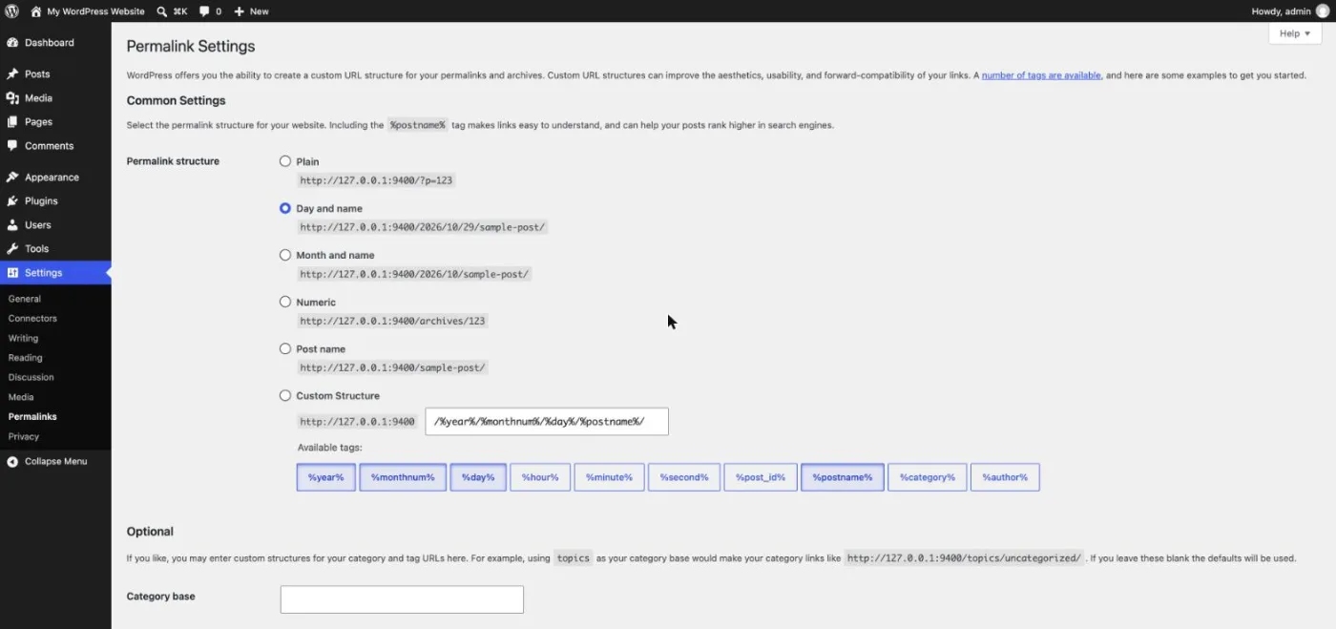This screenshot has height=629, width=1336.
Task: Open the Discussion settings submenu item
Action: pyautogui.click(x=31, y=377)
